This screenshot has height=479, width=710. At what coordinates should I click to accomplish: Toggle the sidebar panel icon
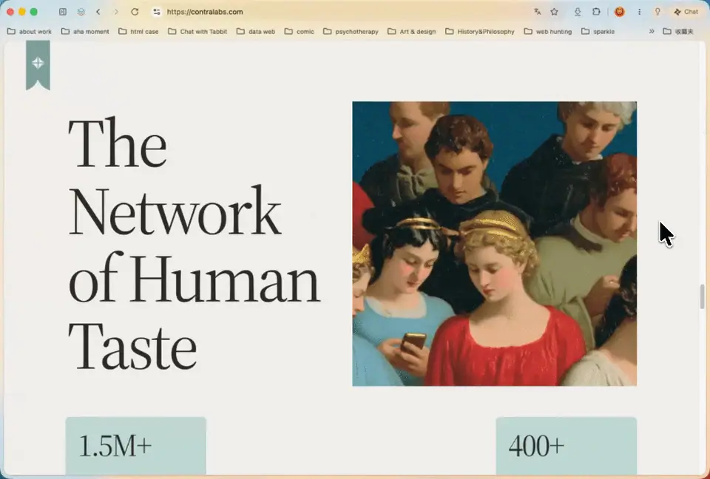click(x=63, y=12)
